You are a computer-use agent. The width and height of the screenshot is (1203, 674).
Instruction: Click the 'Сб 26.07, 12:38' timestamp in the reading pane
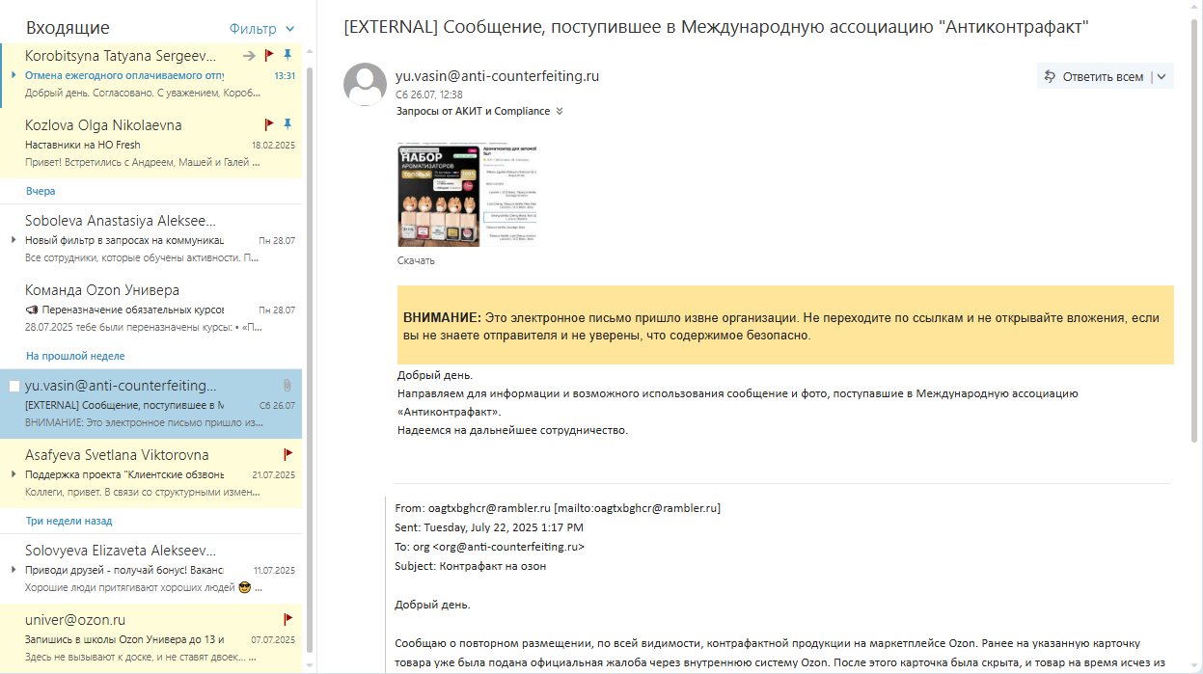429,94
